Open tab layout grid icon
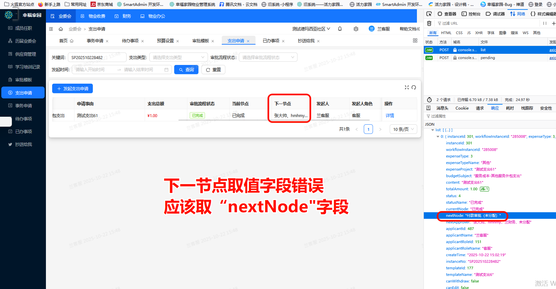The image size is (556, 289). pyautogui.click(x=415, y=41)
